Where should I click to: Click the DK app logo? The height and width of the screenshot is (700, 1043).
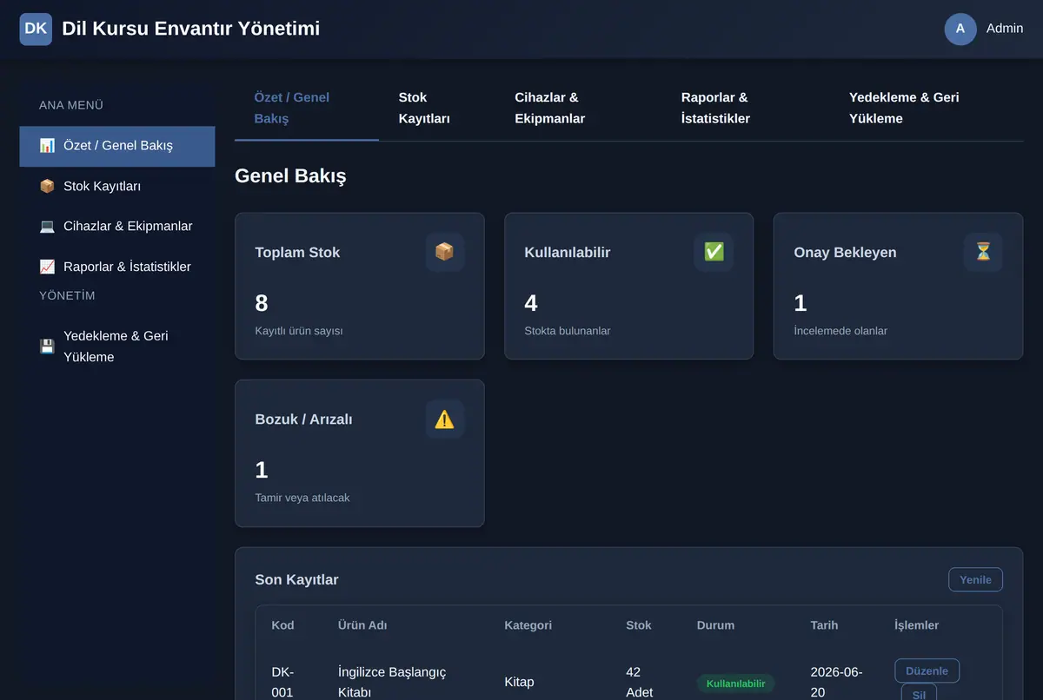(36, 29)
